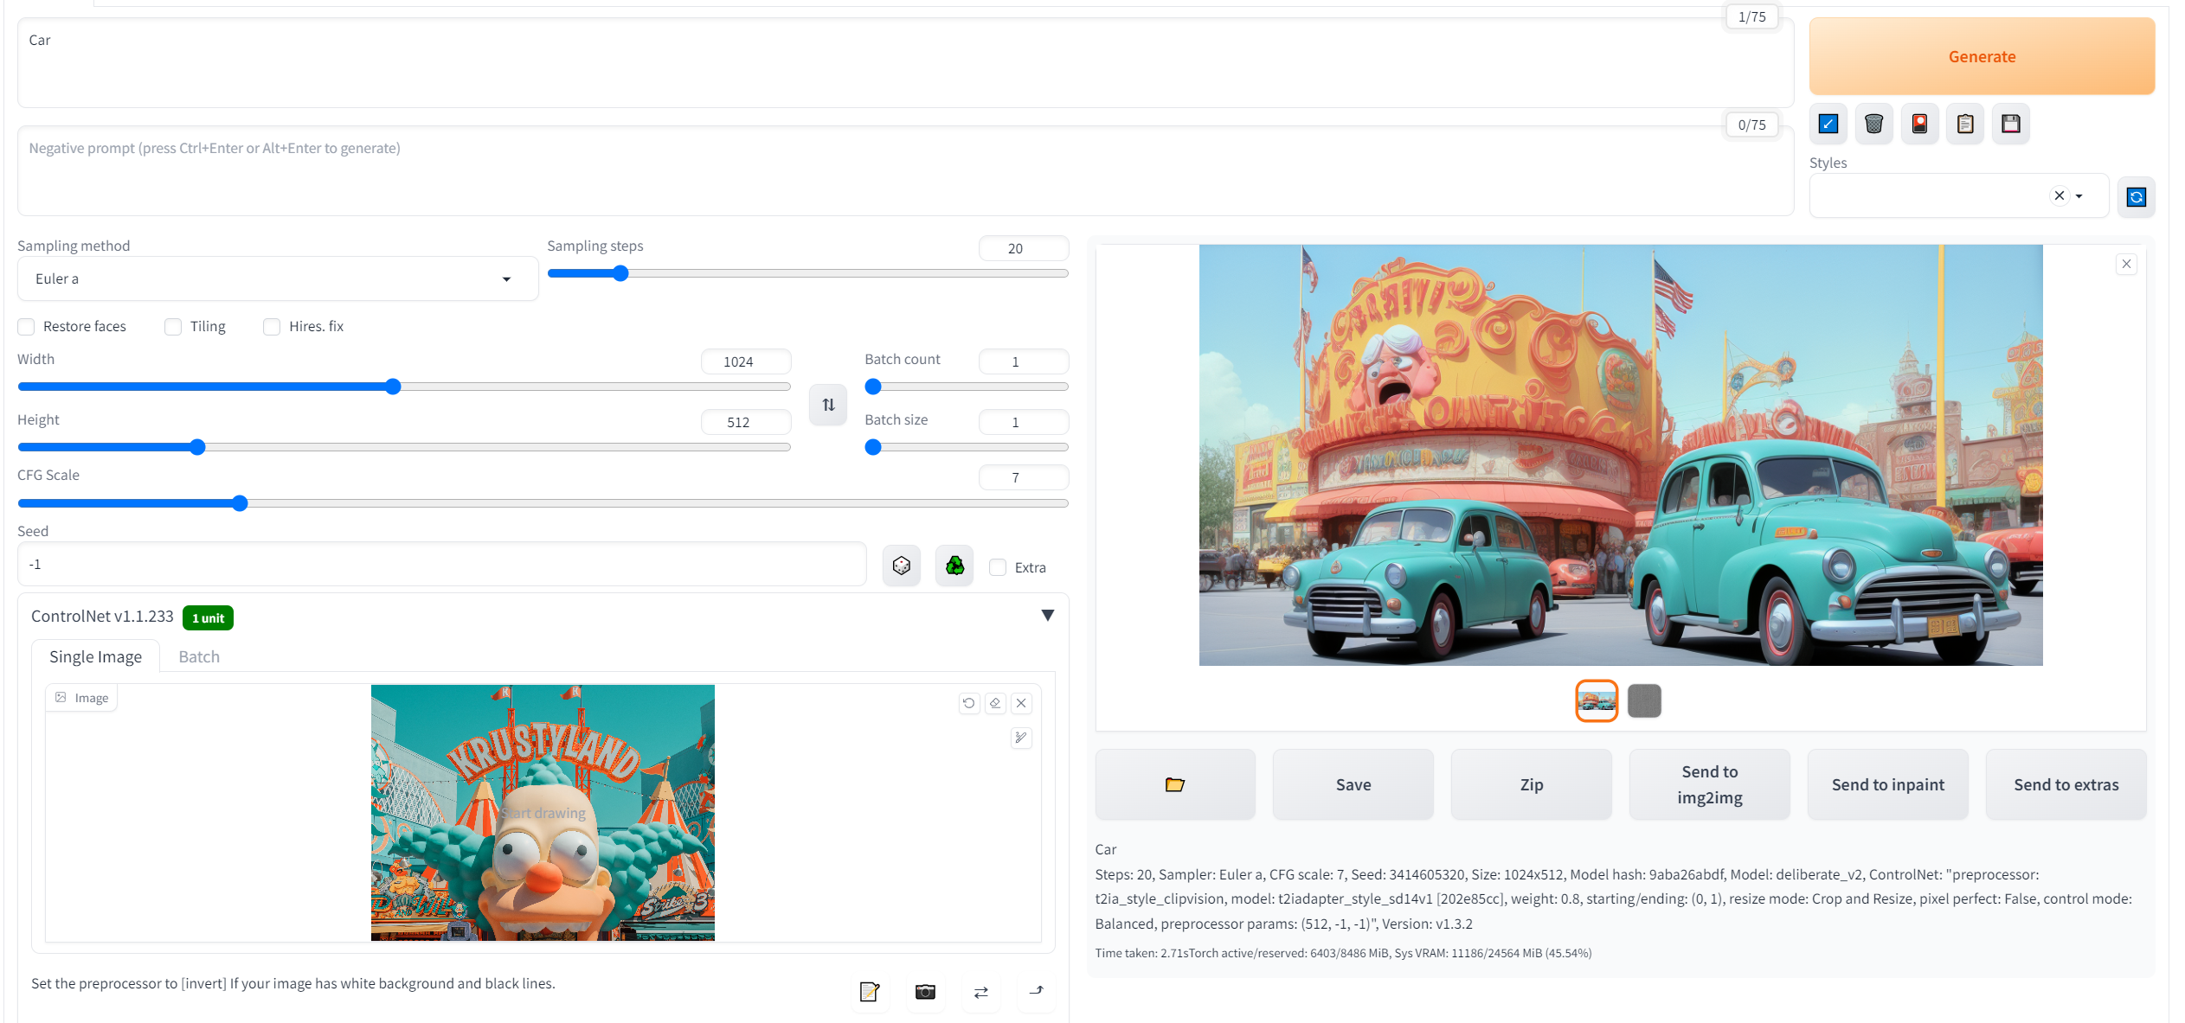Viewport: 2185px width, 1023px height.
Task: Click the Sampling steps number box
Action: 1024,248
